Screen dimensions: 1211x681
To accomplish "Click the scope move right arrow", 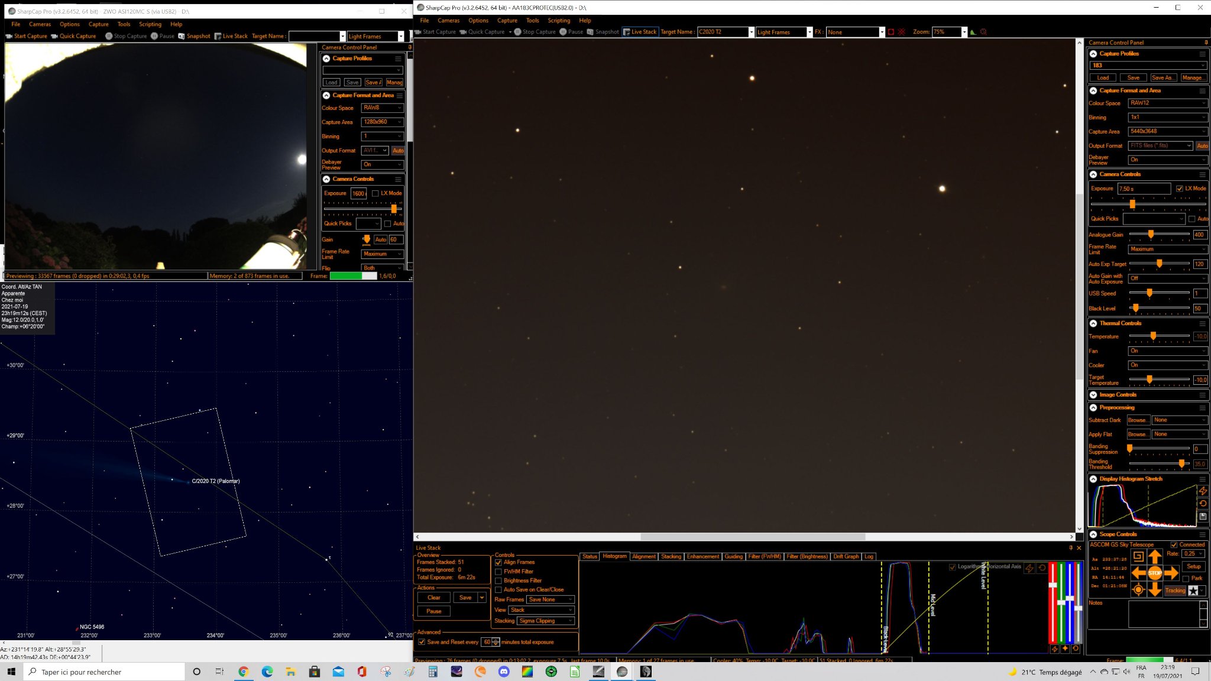I will tap(1171, 573).
